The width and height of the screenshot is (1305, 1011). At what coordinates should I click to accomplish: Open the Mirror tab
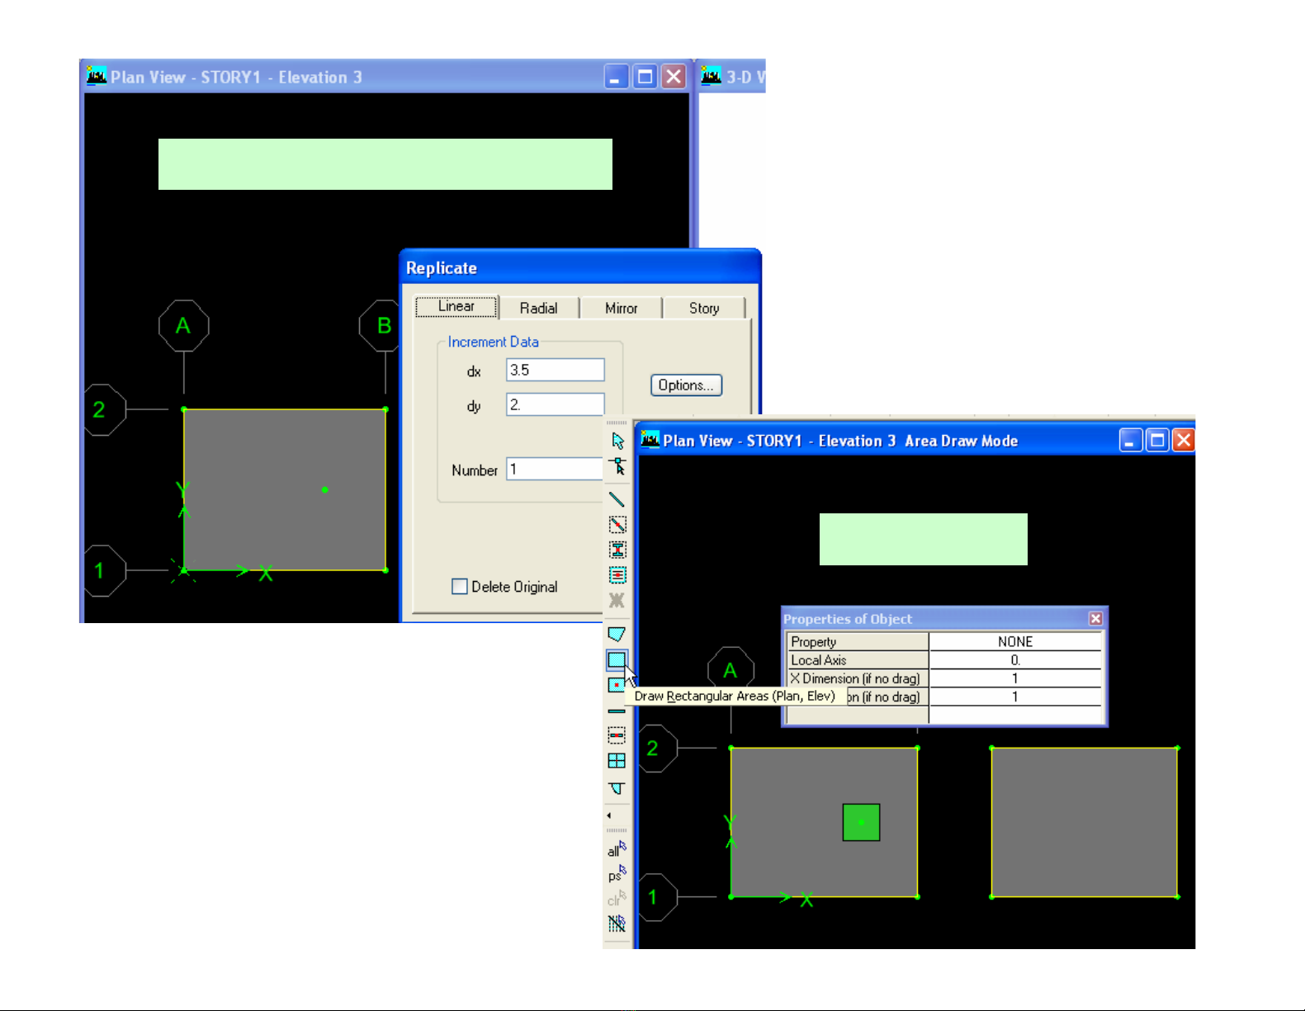(x=621, y=308)
